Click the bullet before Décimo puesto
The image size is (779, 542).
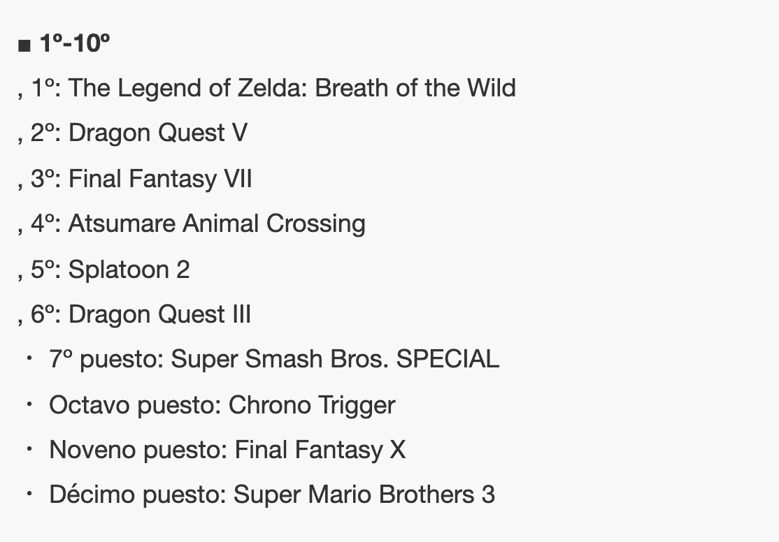coord(29,494)
